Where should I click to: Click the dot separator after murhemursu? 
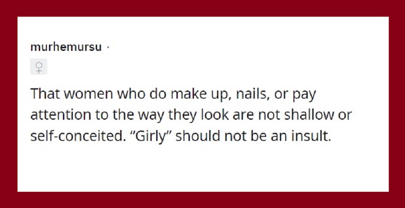click(108, 48)
